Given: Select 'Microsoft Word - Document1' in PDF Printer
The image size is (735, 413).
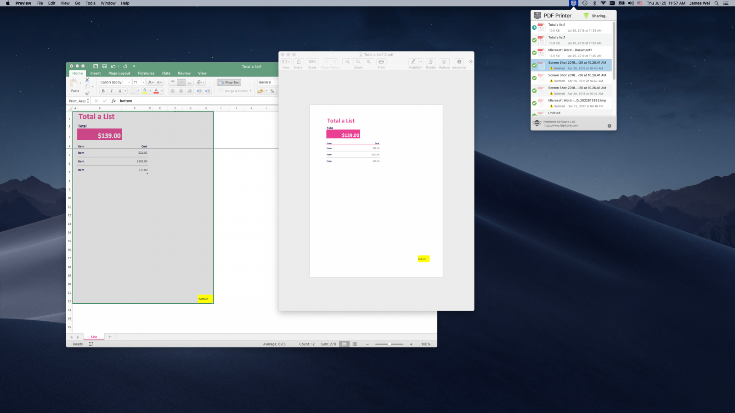Looking at the screenshot, I should click(572, 53).
